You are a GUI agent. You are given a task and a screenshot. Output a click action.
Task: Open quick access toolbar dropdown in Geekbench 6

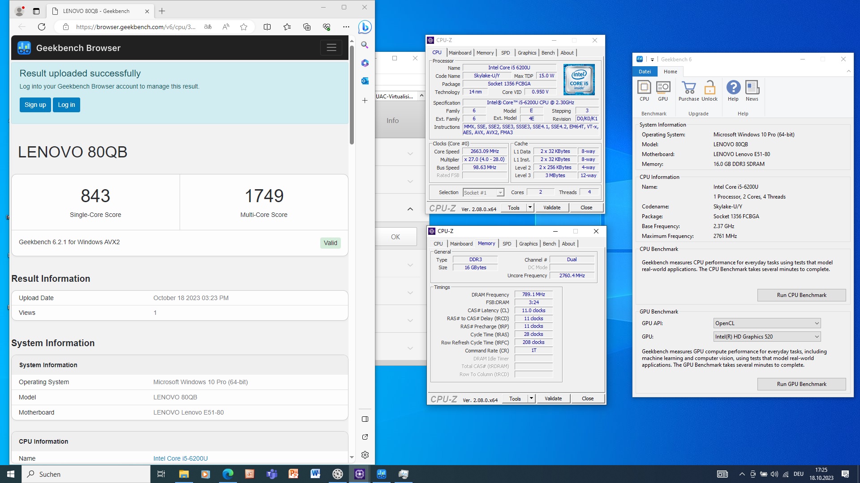point(652,59)
